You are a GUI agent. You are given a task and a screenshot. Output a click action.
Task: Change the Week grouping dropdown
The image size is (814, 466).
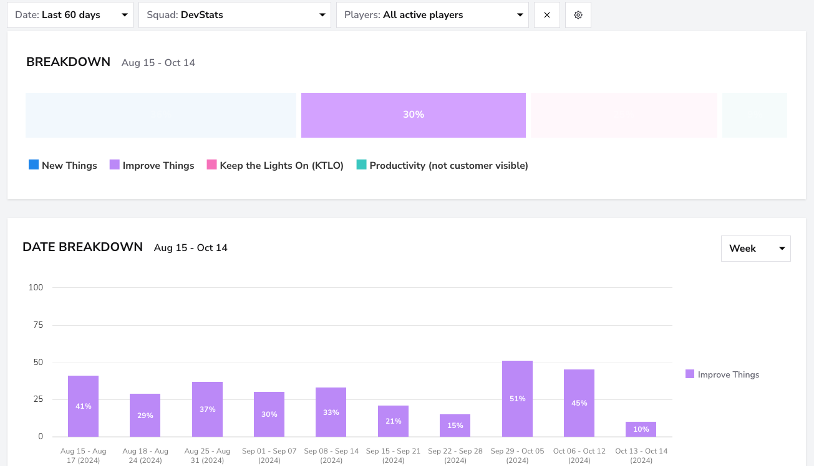(x=756, y=249)
